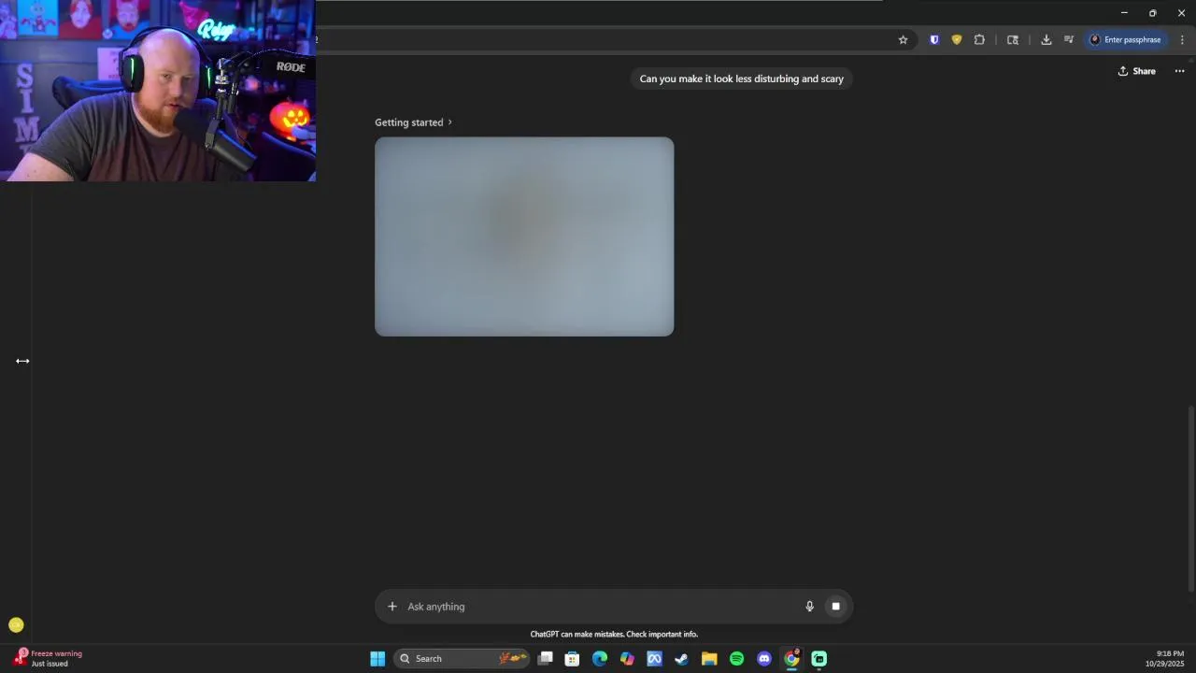Open the Meta app on taskbar
The height and width of the screenshot is (673, 1196).
(x=654, y=659)
